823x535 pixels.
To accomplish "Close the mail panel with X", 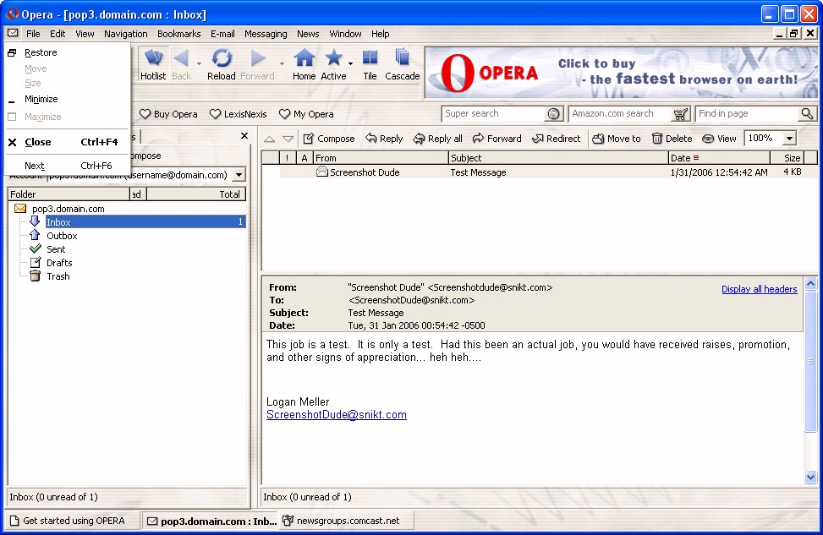I will [x=244, y=136].
